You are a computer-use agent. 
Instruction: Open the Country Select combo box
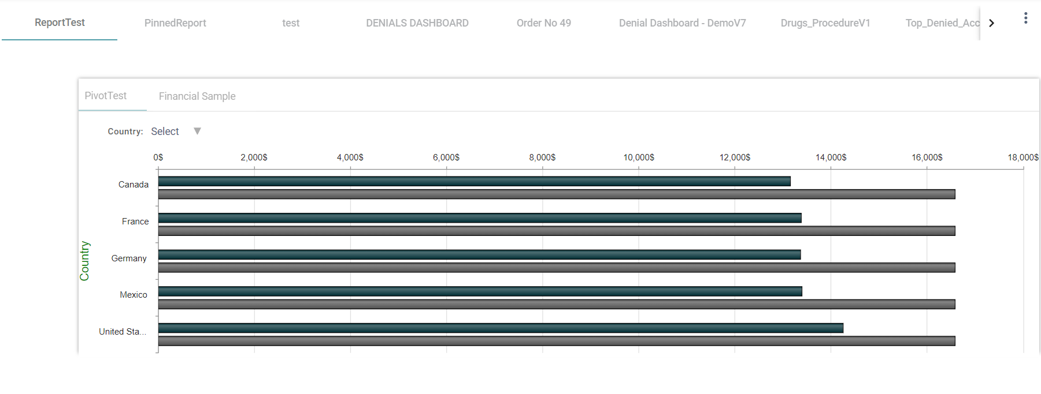click(165, 132)
